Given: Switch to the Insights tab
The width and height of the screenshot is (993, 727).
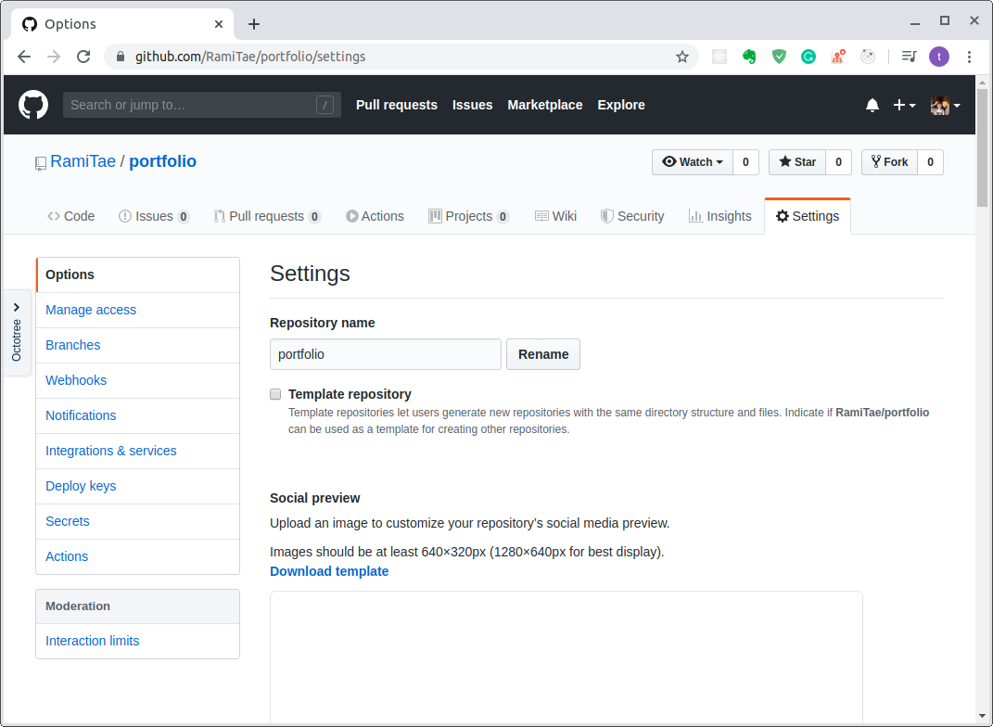Looking at the screenshot, I should (x=720, y=216).
